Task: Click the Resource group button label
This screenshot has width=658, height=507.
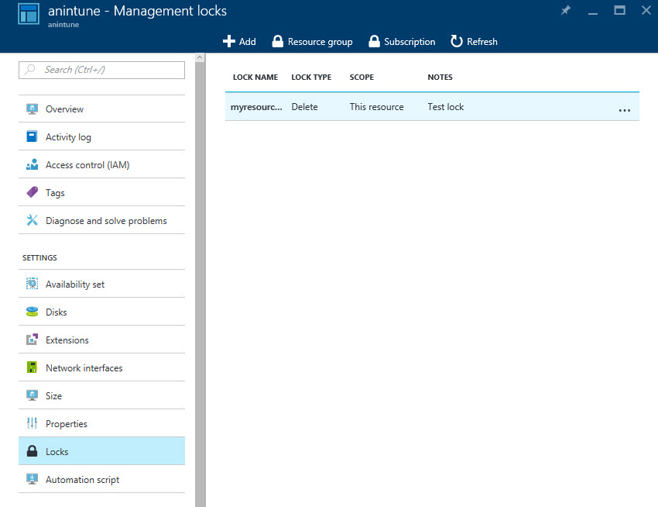Action: click(320, 42)
